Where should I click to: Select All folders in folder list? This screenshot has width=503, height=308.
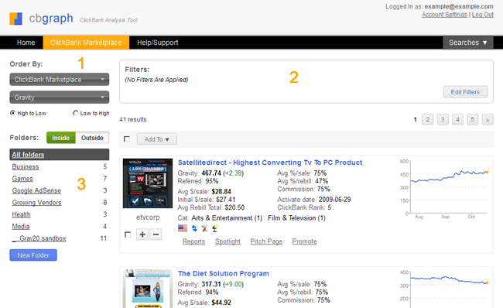pyautogui.click(x=60, y=155)
